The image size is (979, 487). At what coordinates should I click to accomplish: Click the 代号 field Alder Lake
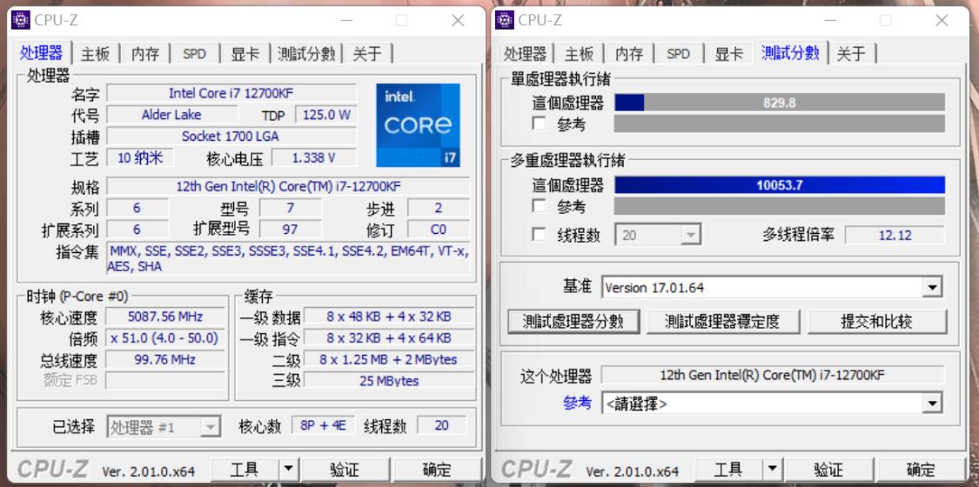(171, 115)
